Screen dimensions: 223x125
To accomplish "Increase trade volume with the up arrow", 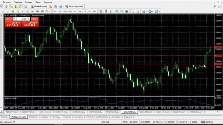I will pyautogui.click(x=28, y=19).
